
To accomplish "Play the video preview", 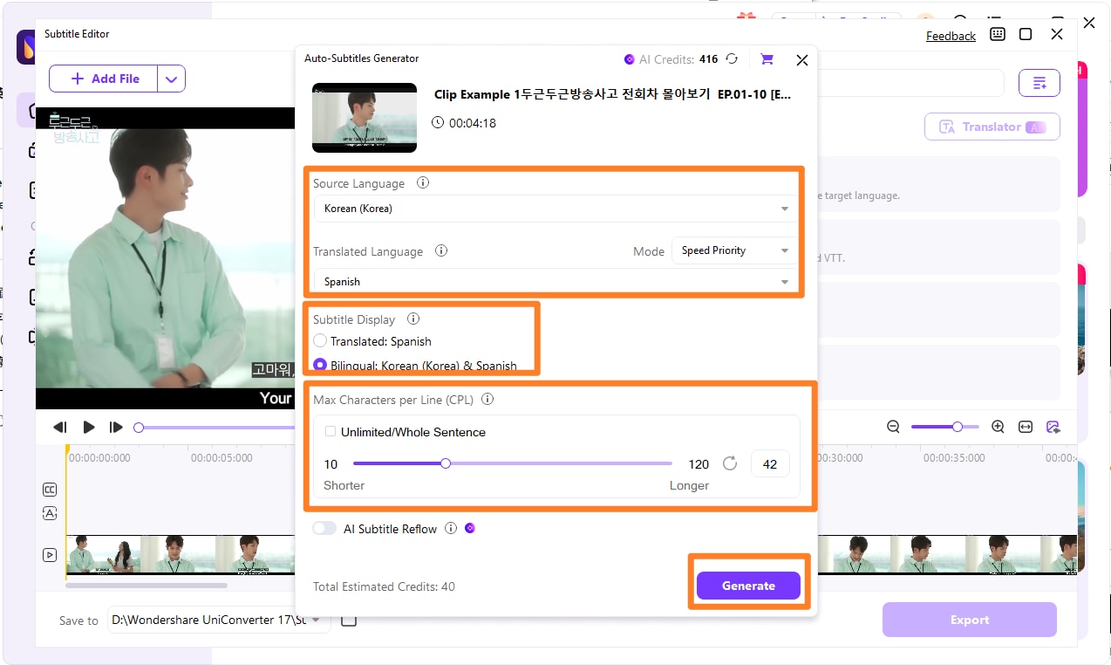I will 88,427.
